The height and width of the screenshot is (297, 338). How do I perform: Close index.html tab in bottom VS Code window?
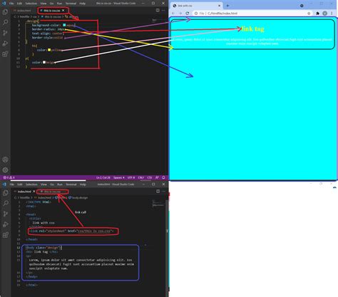(34, 192)
